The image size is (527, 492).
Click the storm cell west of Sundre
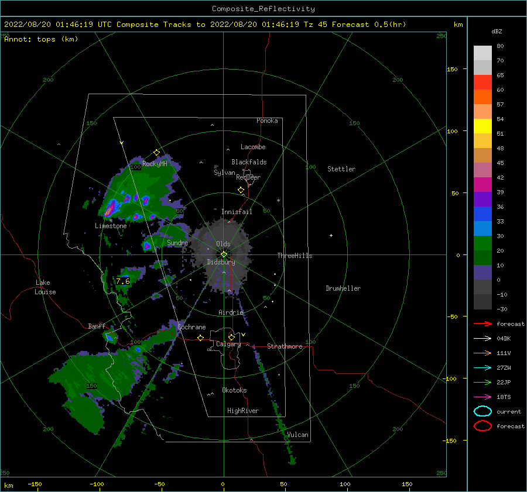147,246
